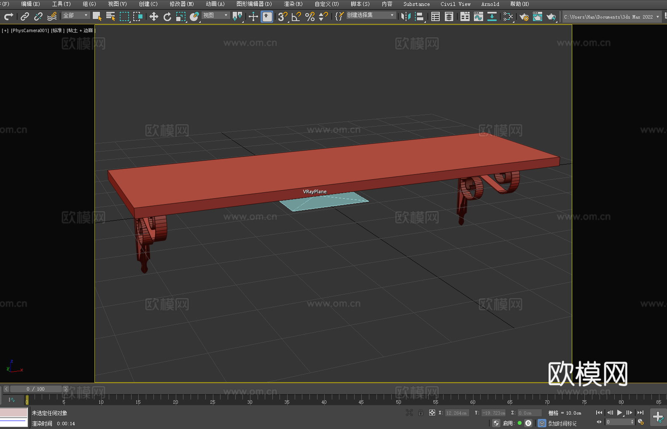Click the Y coordinate field

(493, 413)
